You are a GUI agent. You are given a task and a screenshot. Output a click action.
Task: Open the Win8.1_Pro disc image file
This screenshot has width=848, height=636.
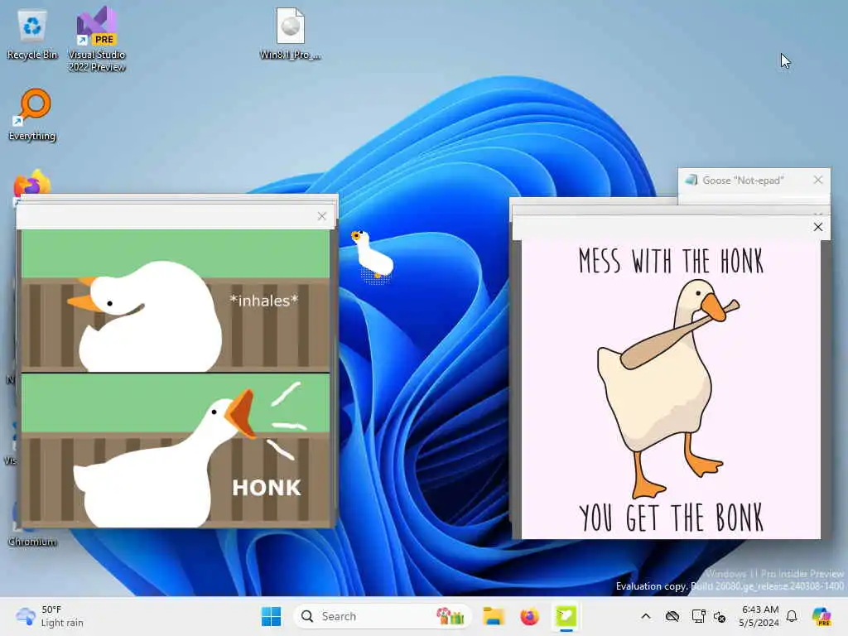tap(291, 33)
